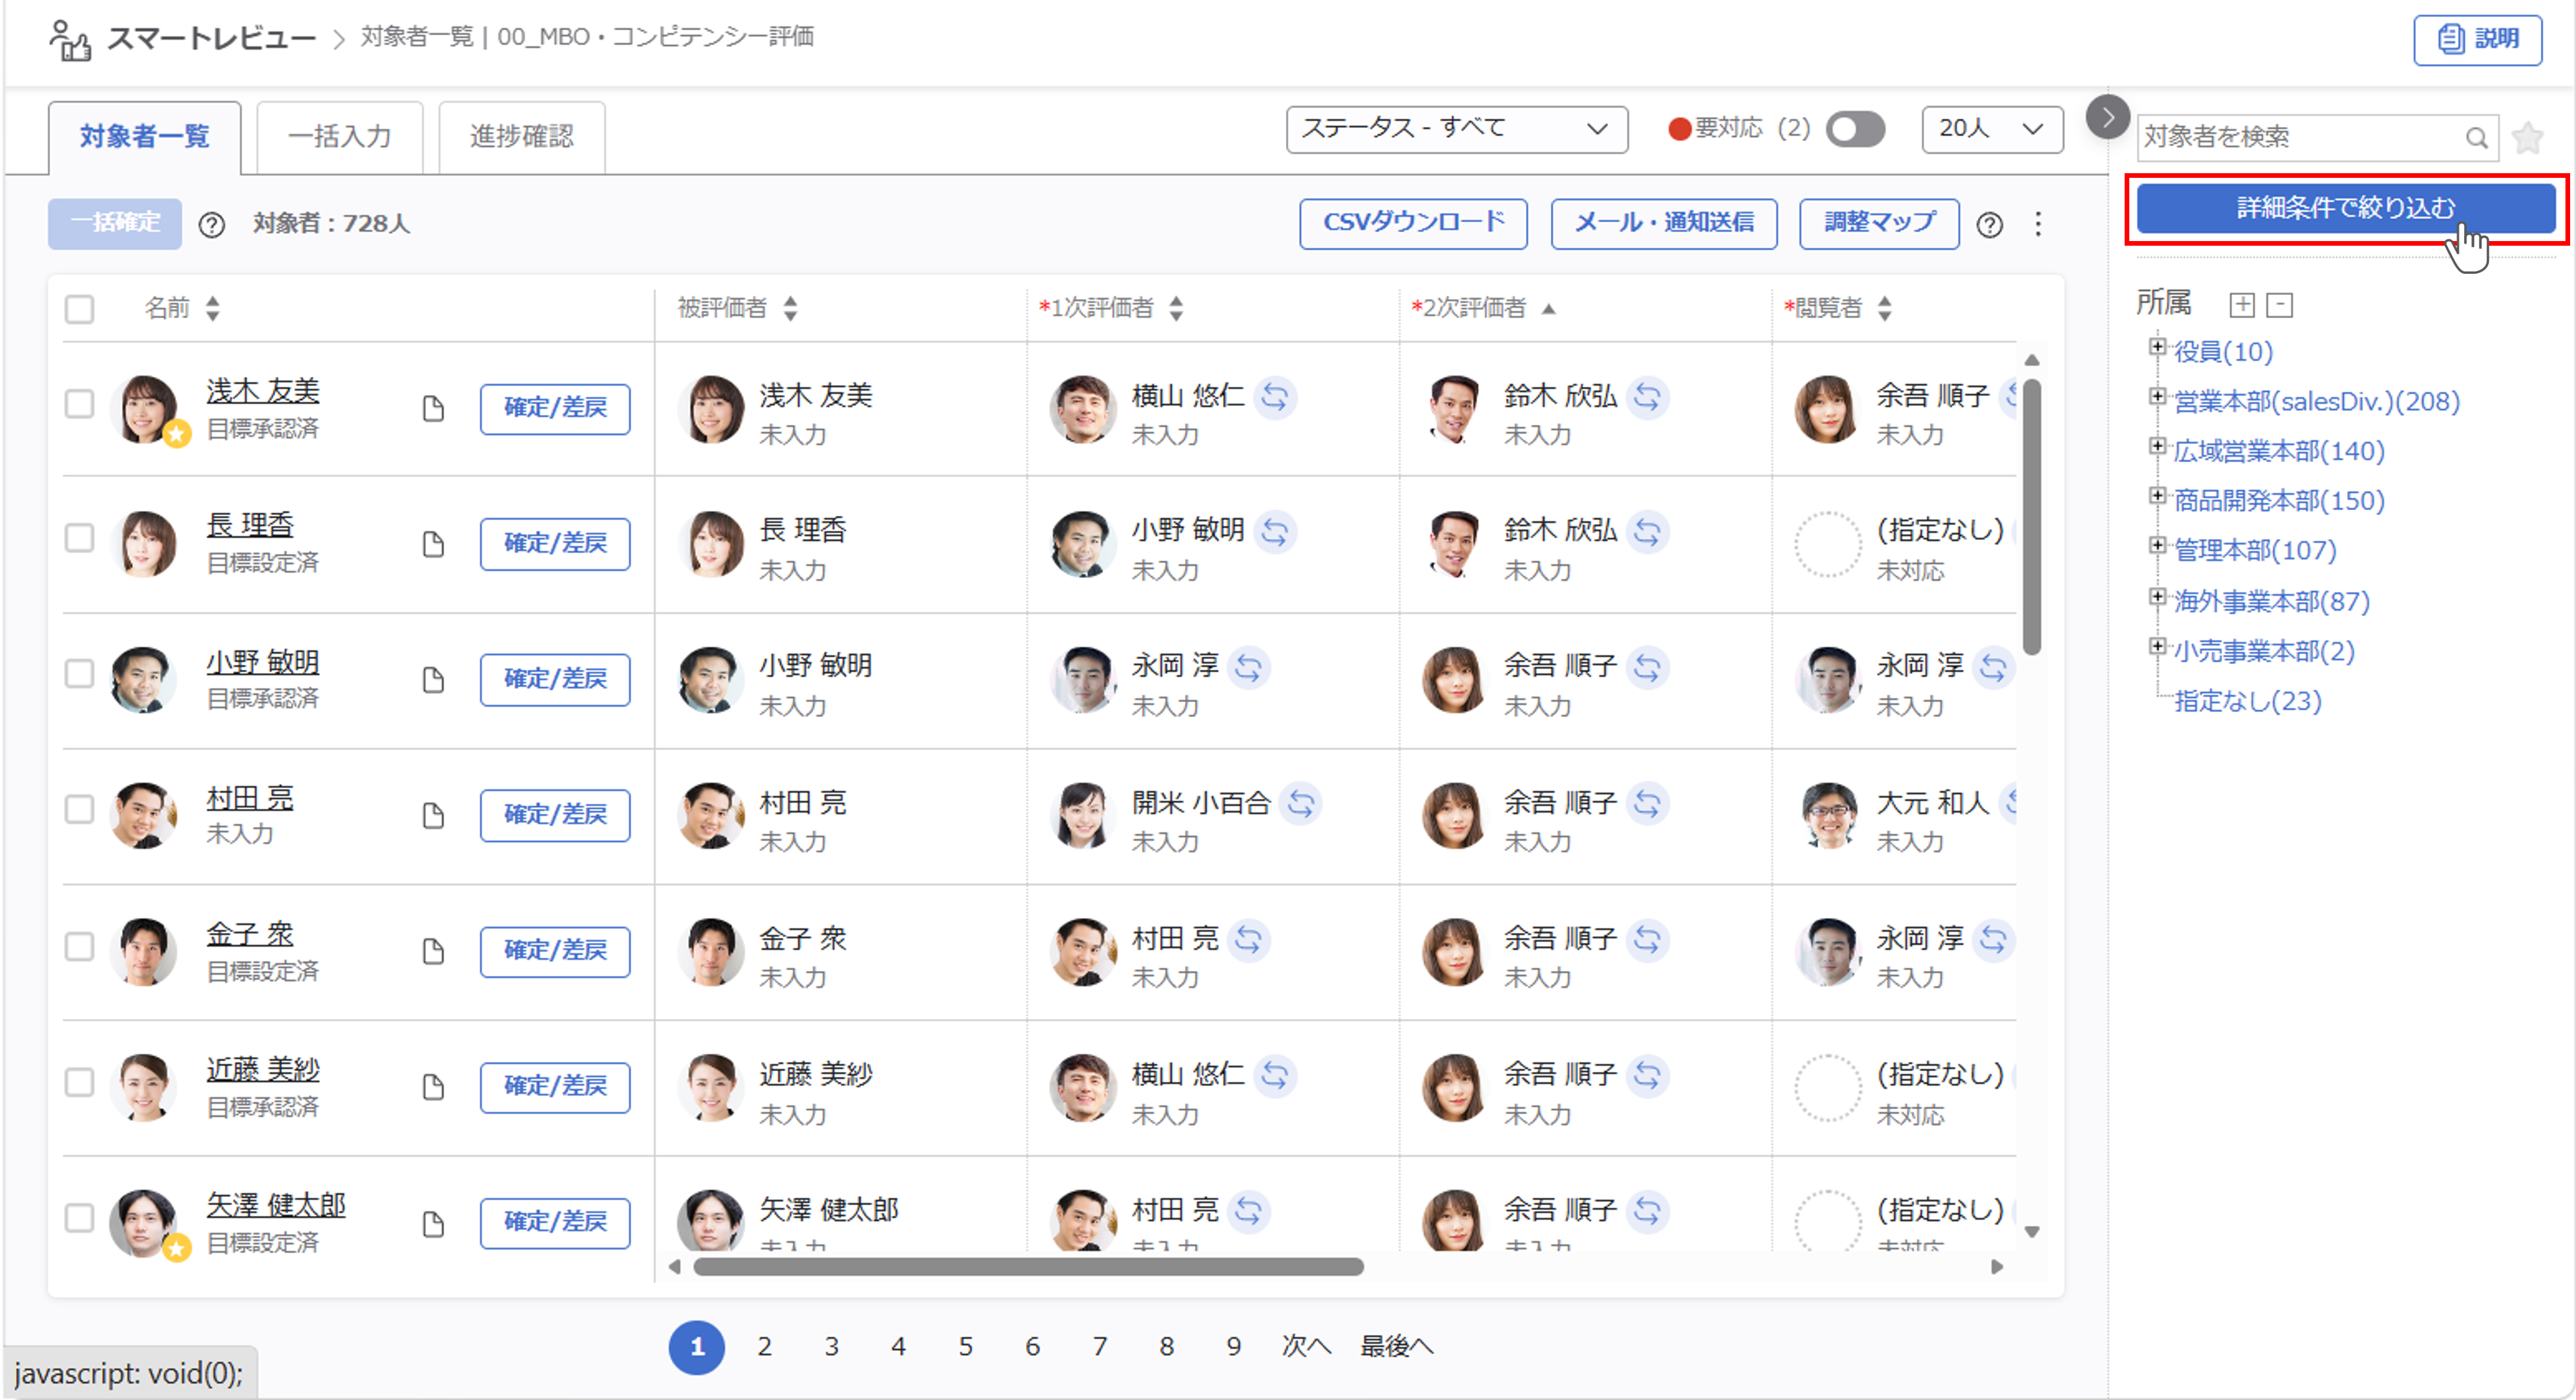Open the three-dot more options menu

[2037, 224]
